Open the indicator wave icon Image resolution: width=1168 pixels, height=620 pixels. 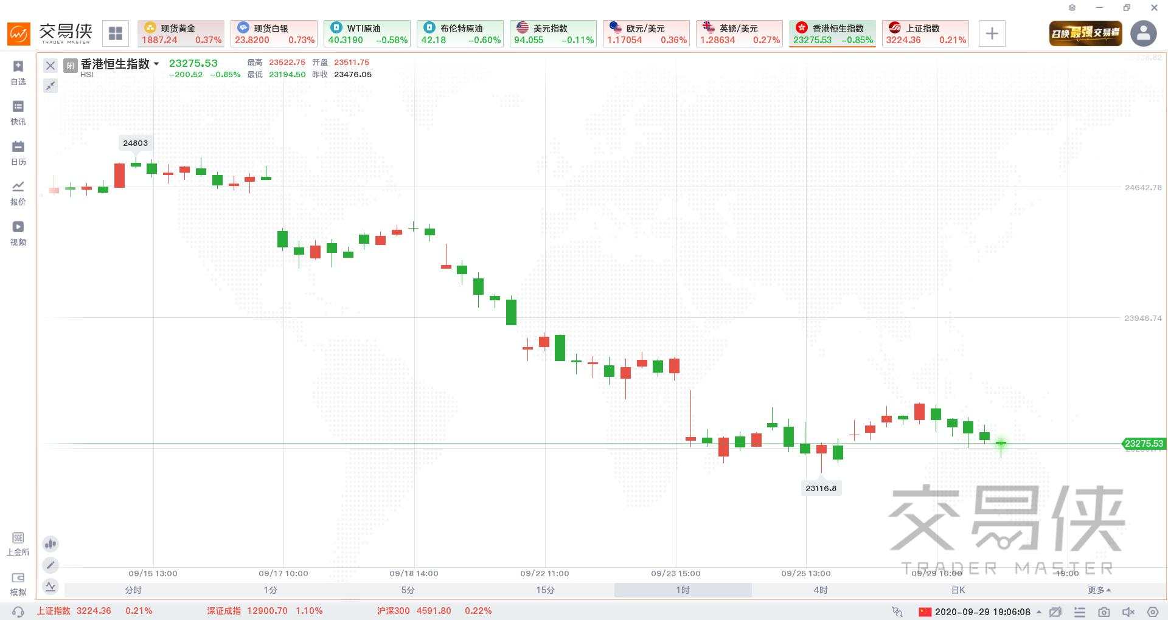50,587
